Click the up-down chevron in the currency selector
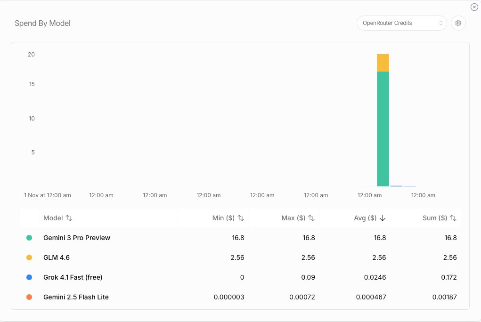Viewport: 481px width, 322px height. [x=441, y=23]
